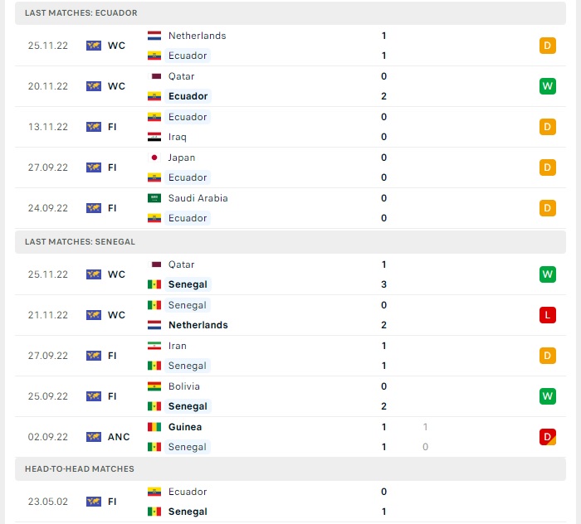This screenshot has width=581, height=524.
Task: Click the D badge for Iran vs Senegal
Action: pyautogui.click(x=547, y=356)
